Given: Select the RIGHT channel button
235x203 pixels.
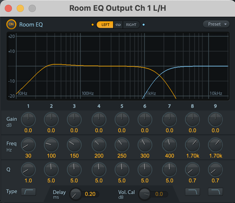Looking at the screenshot, I should pos(131,25).
